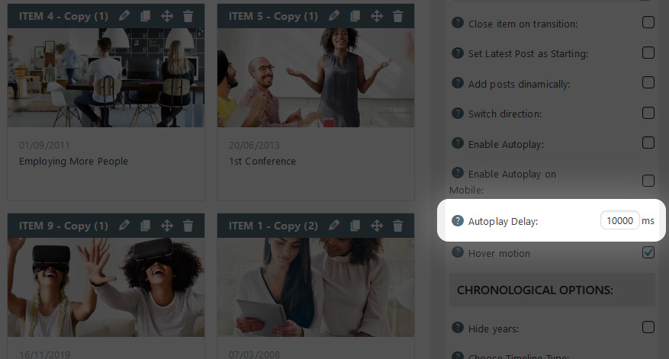This screenshot has width=669, height=359.
Task: Edit ITEM 4 - Copy (1) with pencil icon
Action: point(124,16)
